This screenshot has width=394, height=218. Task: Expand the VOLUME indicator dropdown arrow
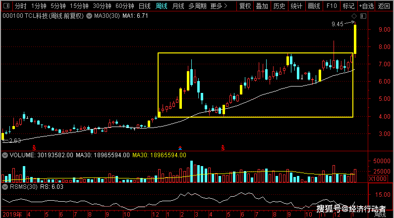coord(5,155)
